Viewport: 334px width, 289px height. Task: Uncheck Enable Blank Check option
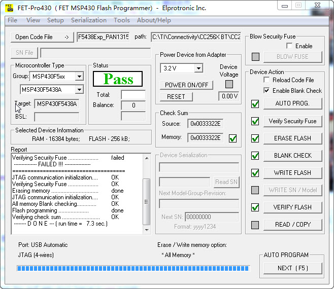tap(266, 91)
